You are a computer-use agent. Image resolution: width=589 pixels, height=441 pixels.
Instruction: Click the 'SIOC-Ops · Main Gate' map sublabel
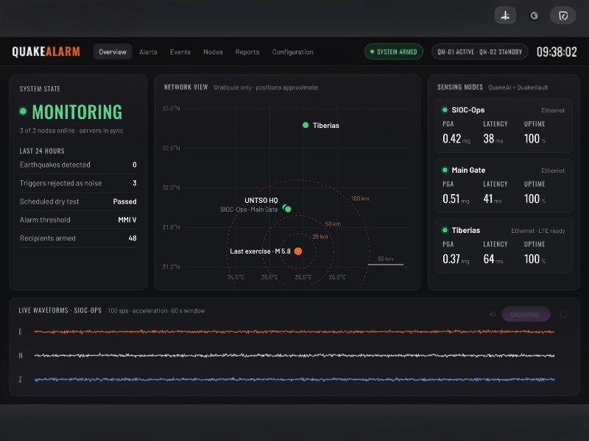(249, 209)
